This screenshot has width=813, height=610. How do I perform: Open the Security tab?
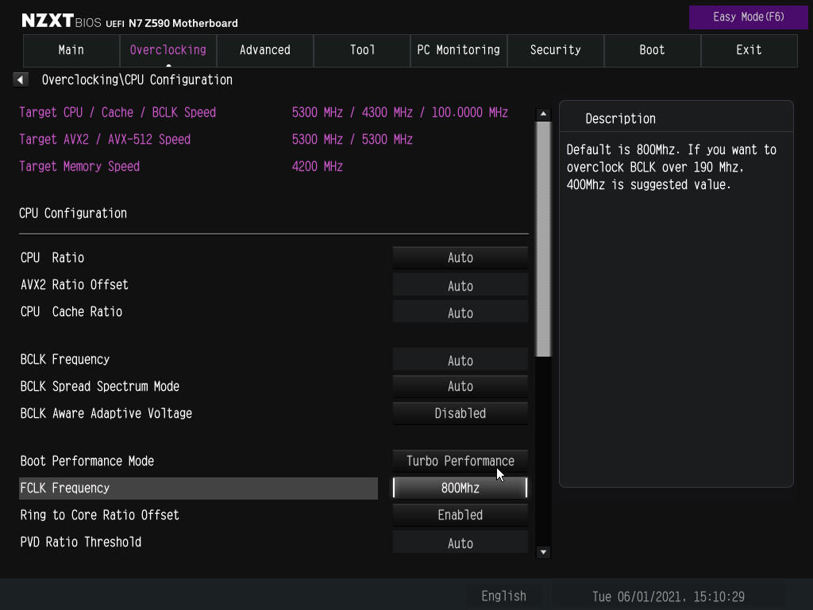tap(555, 50)
